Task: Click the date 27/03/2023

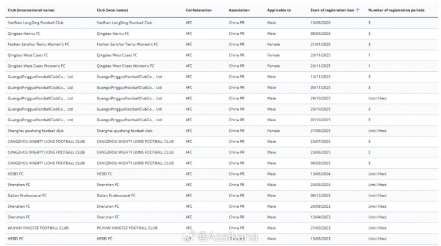Action: click(320, 228)
